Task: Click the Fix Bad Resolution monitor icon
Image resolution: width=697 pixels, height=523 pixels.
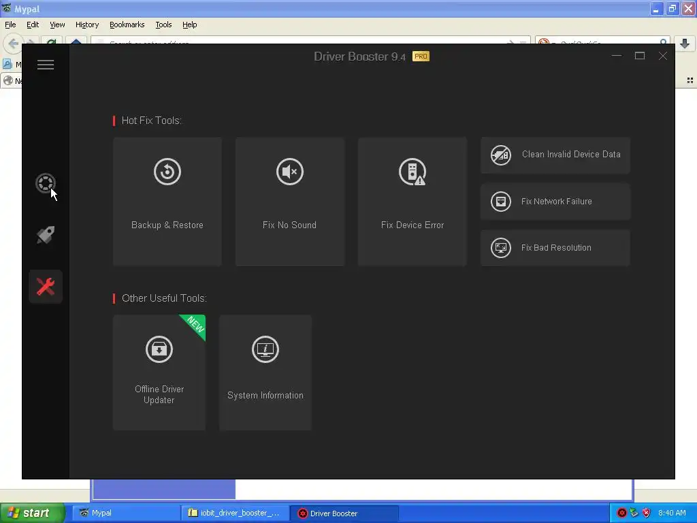Action: (x=500, y=248)
